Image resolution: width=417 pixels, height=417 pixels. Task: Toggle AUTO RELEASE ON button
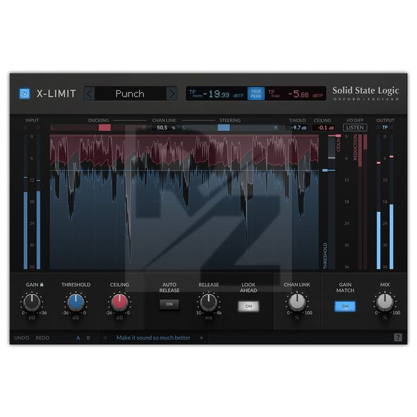click(x=169, y=304)
